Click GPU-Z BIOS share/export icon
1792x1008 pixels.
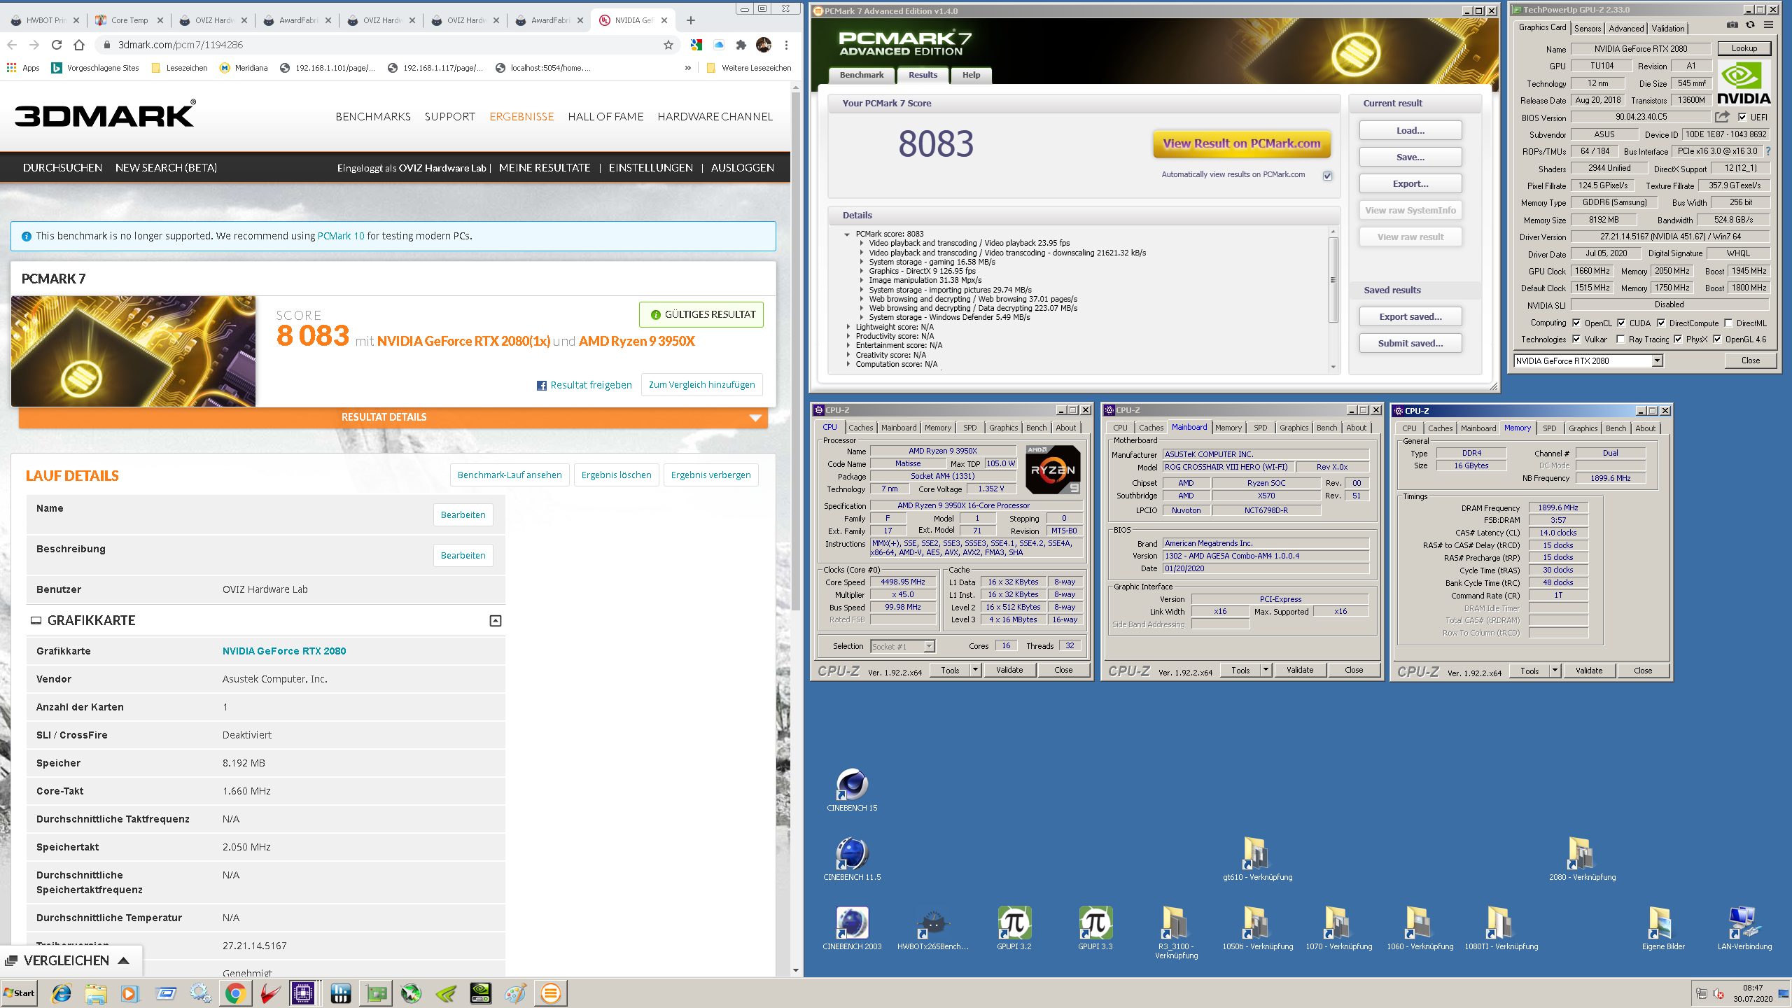point(1722,117)
